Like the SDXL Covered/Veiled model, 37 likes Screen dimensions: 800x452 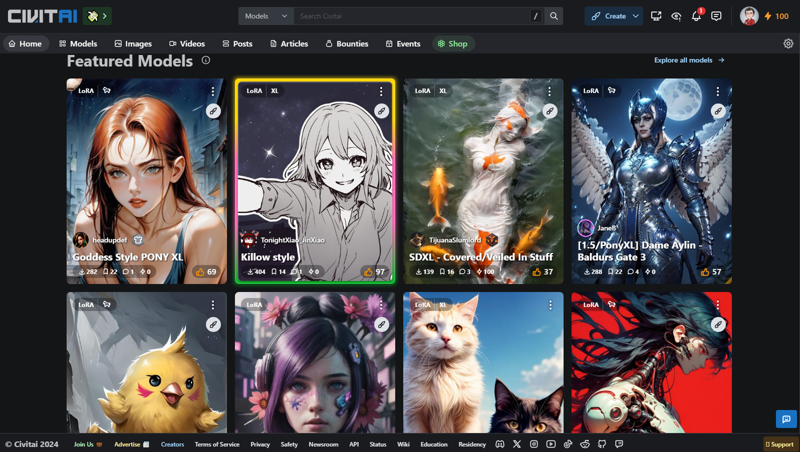click(543, 271)
